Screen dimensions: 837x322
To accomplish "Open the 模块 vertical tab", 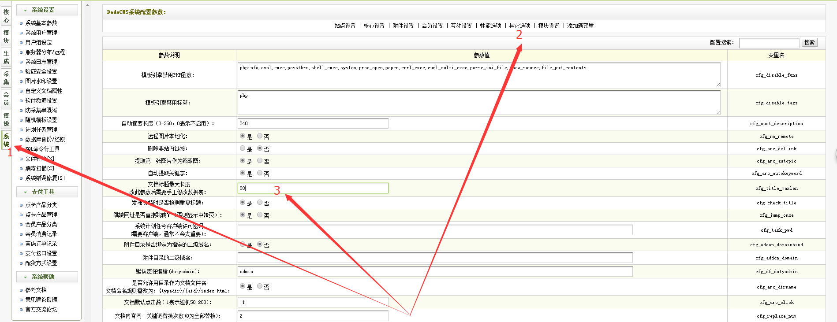I will coord(6,37).
